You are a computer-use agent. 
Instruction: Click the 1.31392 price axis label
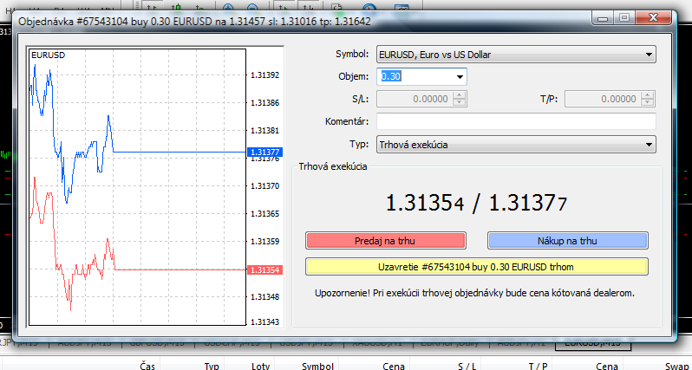tap(264, 75)
